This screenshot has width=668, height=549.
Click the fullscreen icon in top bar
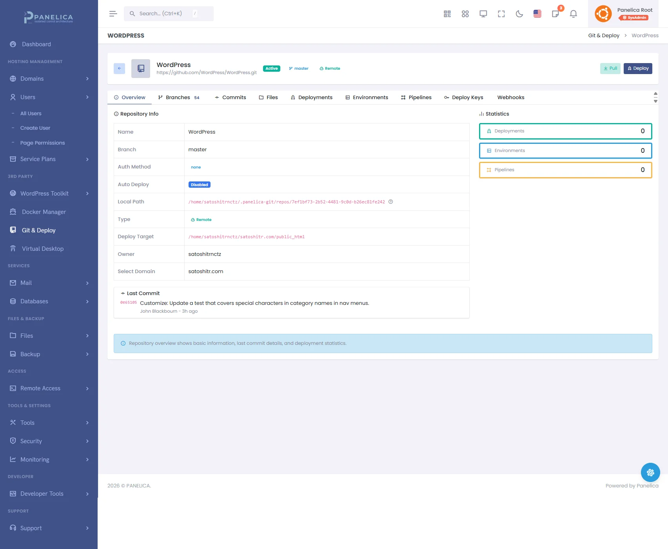pyautogui.click(x=501, y=14)
